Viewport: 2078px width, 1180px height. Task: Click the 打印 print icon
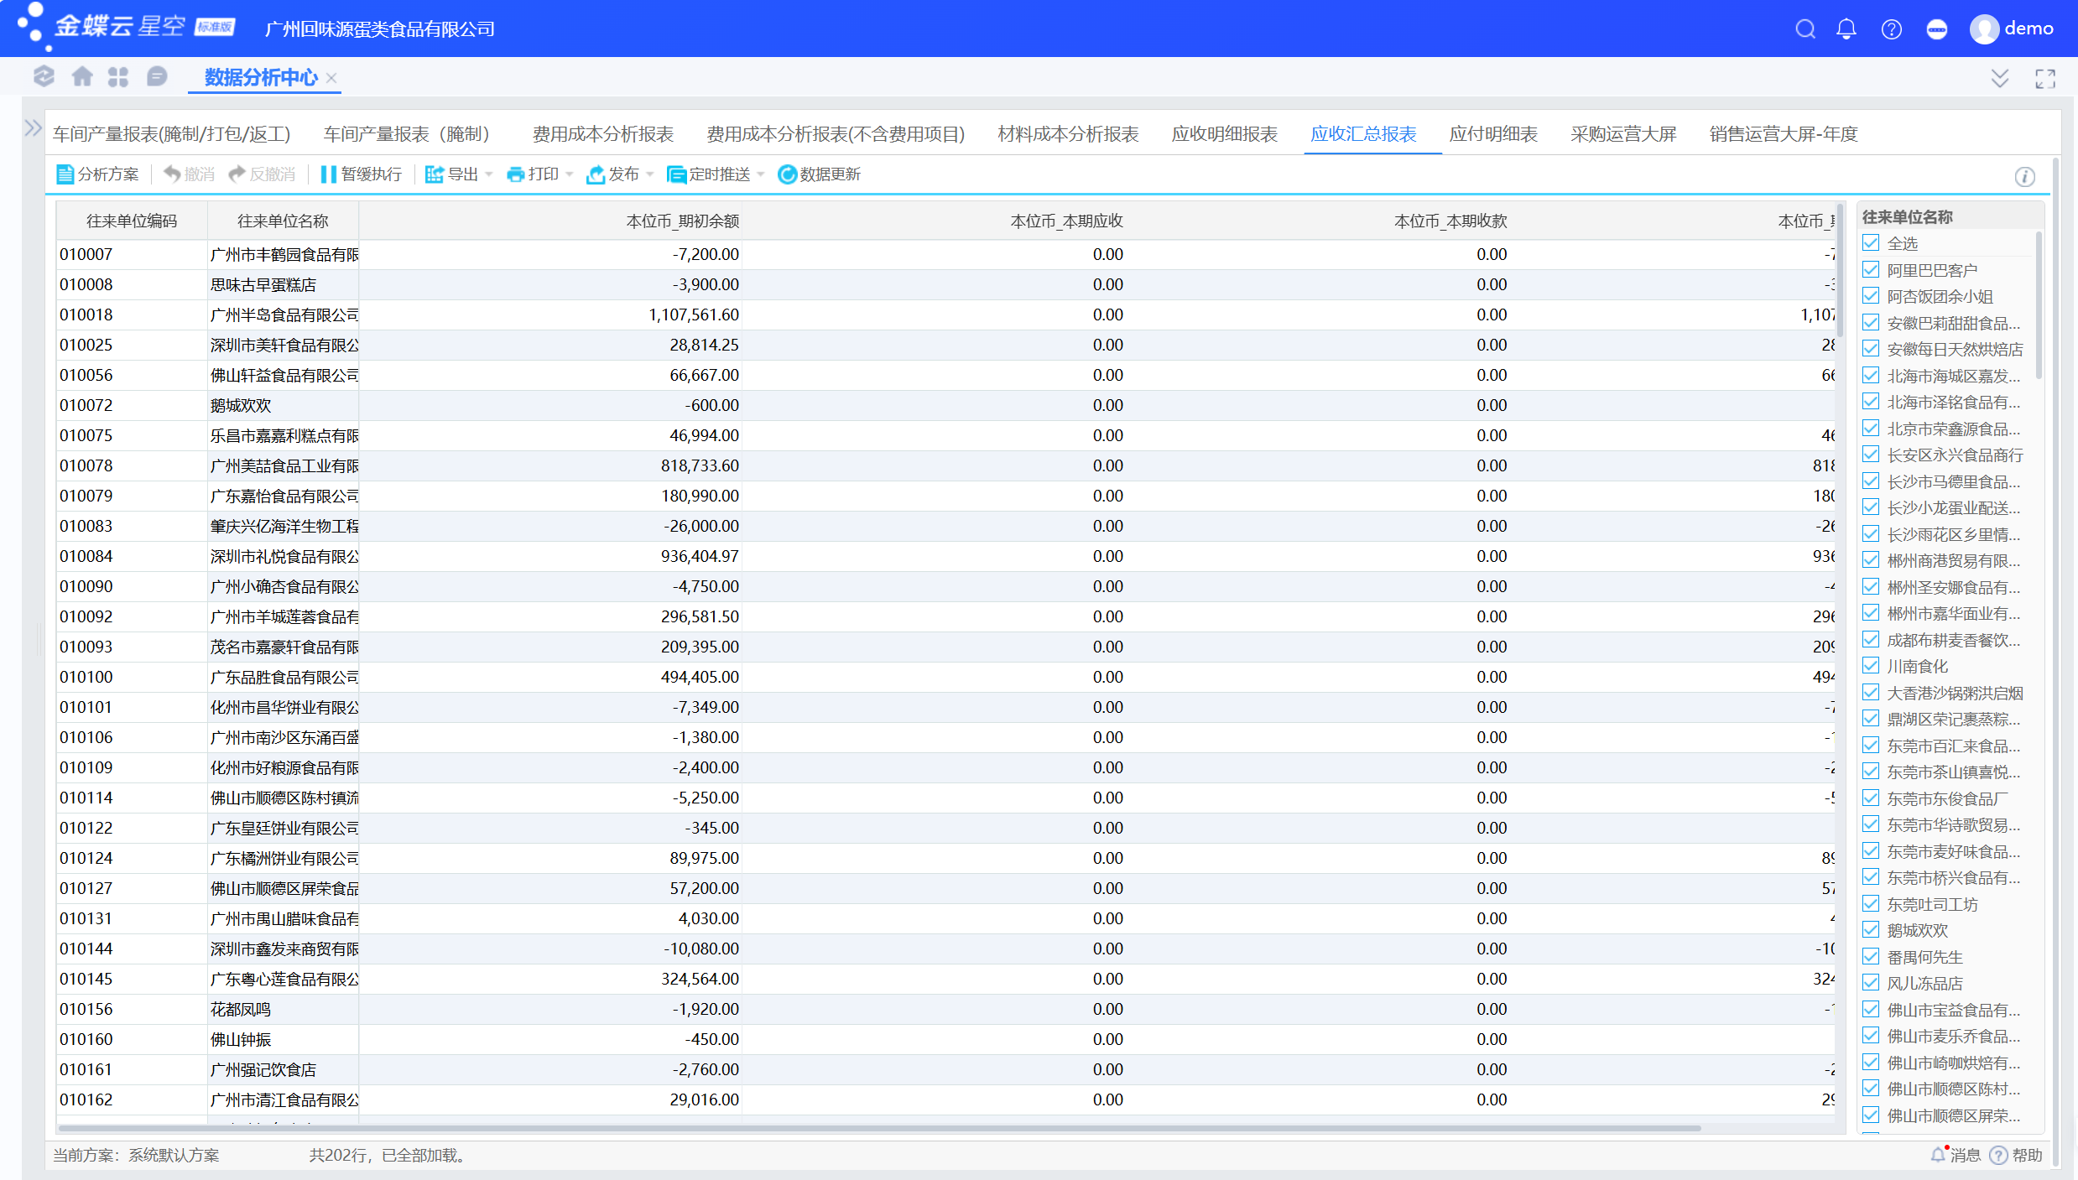pos(515,174)
